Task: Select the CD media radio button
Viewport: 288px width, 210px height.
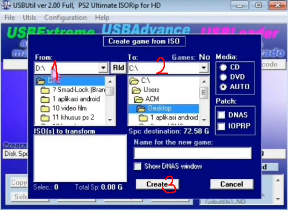Action: click(223, 67)
